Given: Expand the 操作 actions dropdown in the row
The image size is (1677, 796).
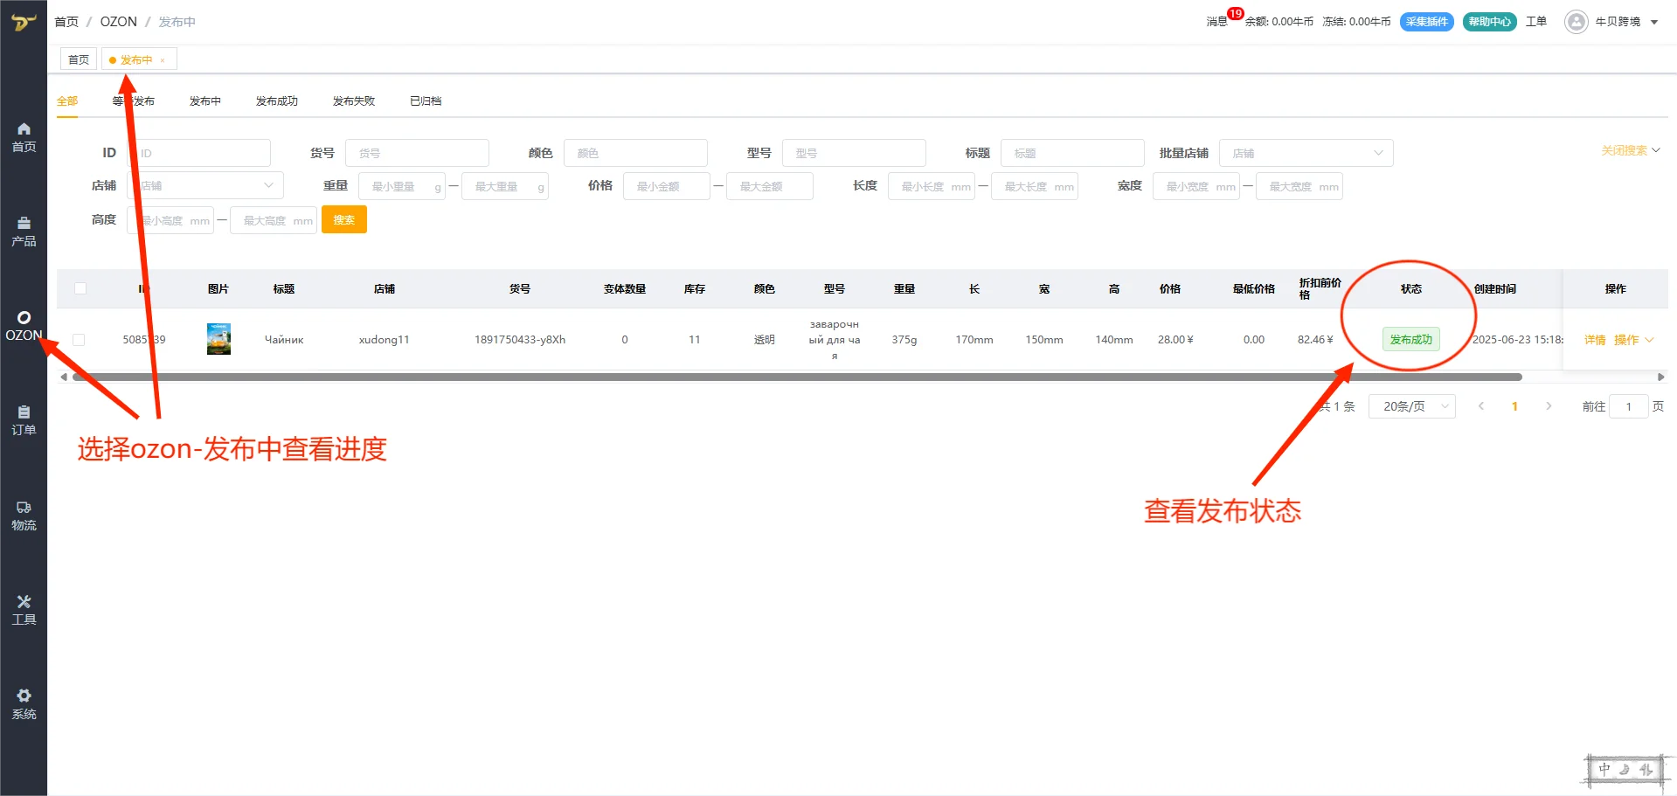Looking at the screenshot, I should point(1632,340).
